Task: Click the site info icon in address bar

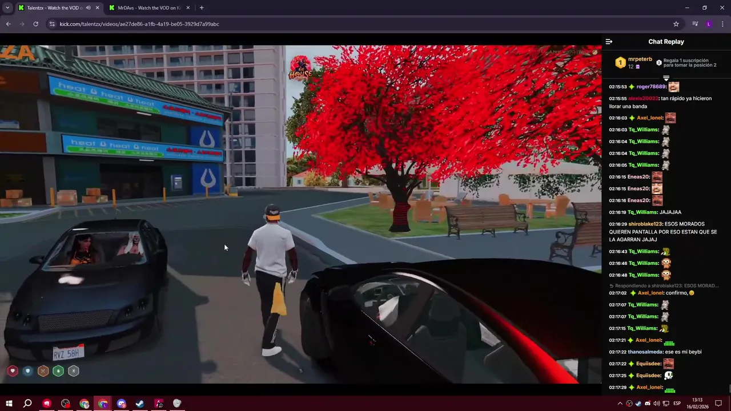Action: click(x=52, y=24)
